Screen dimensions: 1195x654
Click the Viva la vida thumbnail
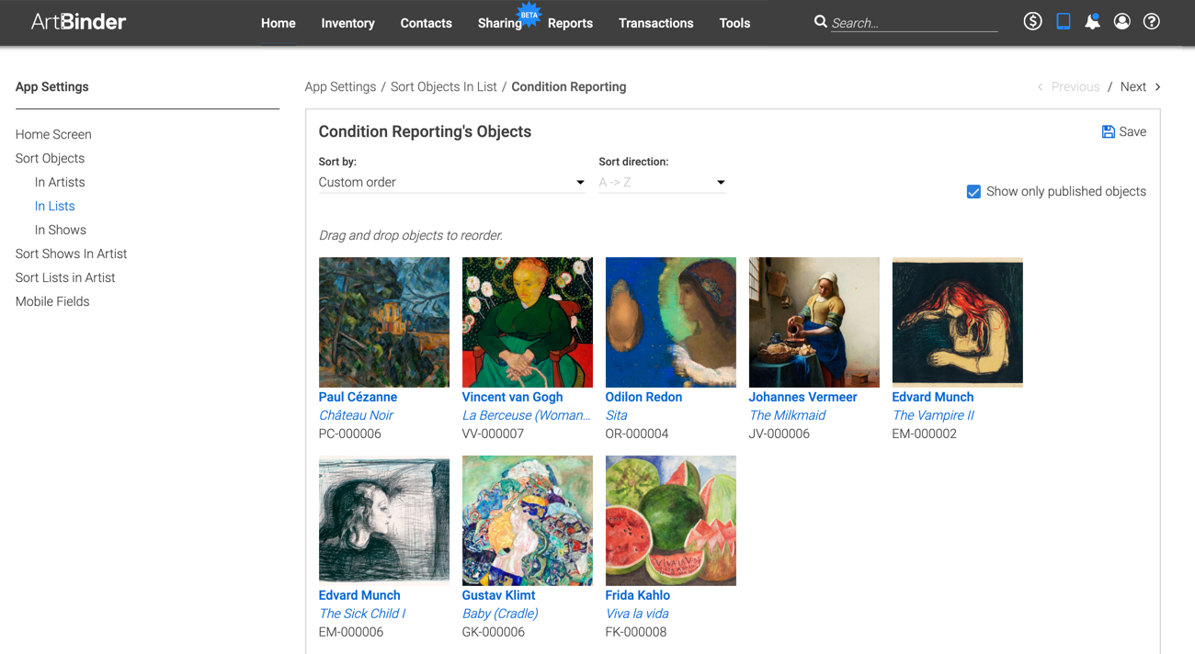click(670, 521)
